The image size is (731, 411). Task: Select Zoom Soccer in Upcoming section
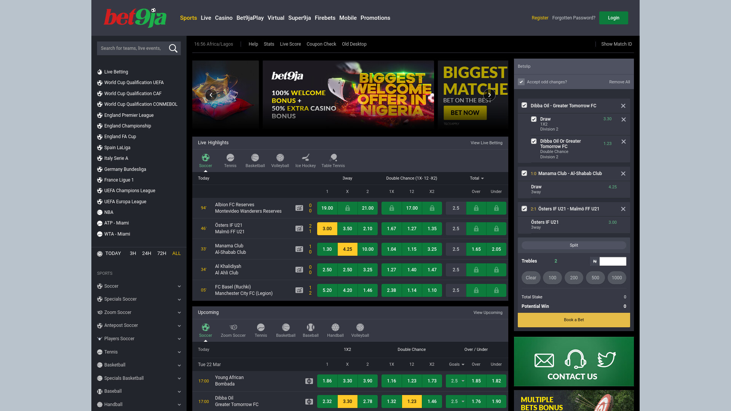coord(233,330)
